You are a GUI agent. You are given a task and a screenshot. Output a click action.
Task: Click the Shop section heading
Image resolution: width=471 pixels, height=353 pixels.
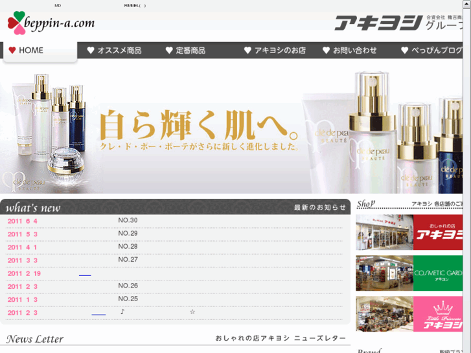[x=366, y=203]
